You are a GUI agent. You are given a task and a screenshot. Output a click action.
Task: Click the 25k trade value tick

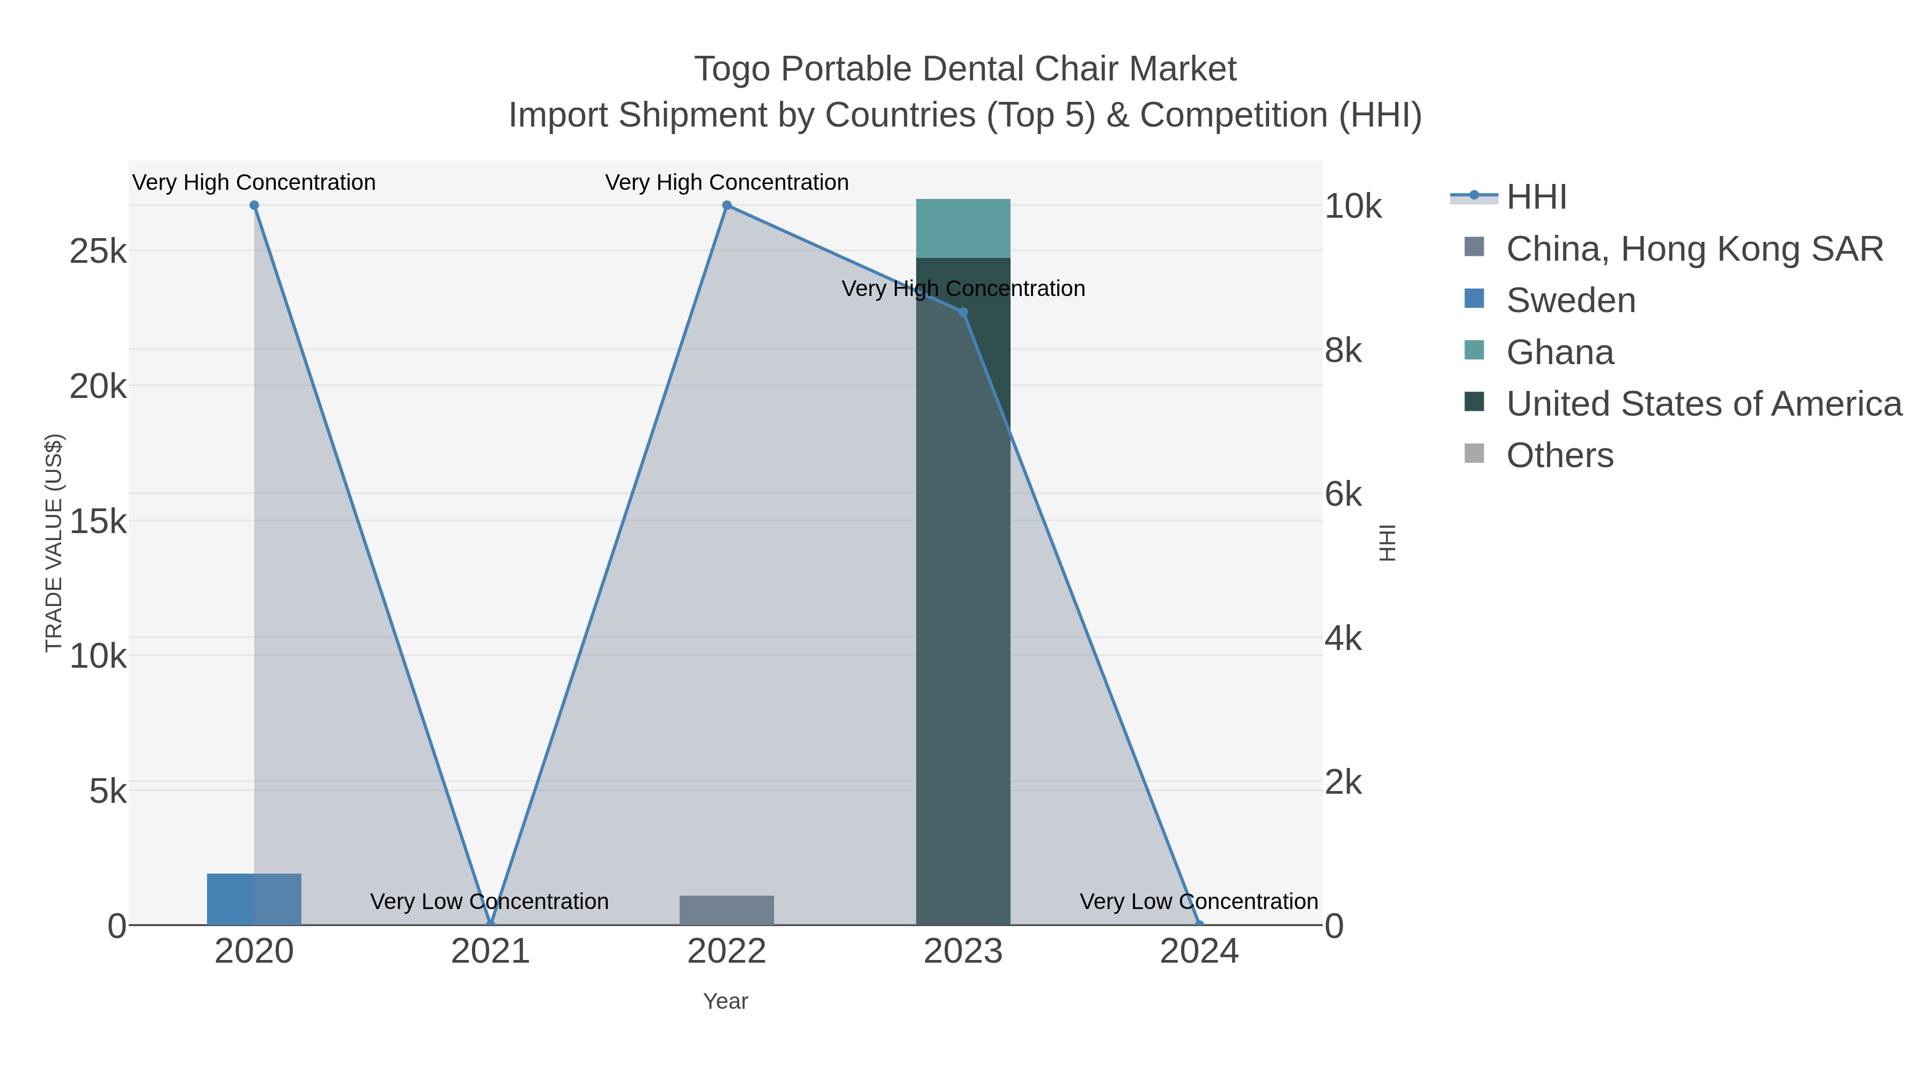tap(98, 252)
